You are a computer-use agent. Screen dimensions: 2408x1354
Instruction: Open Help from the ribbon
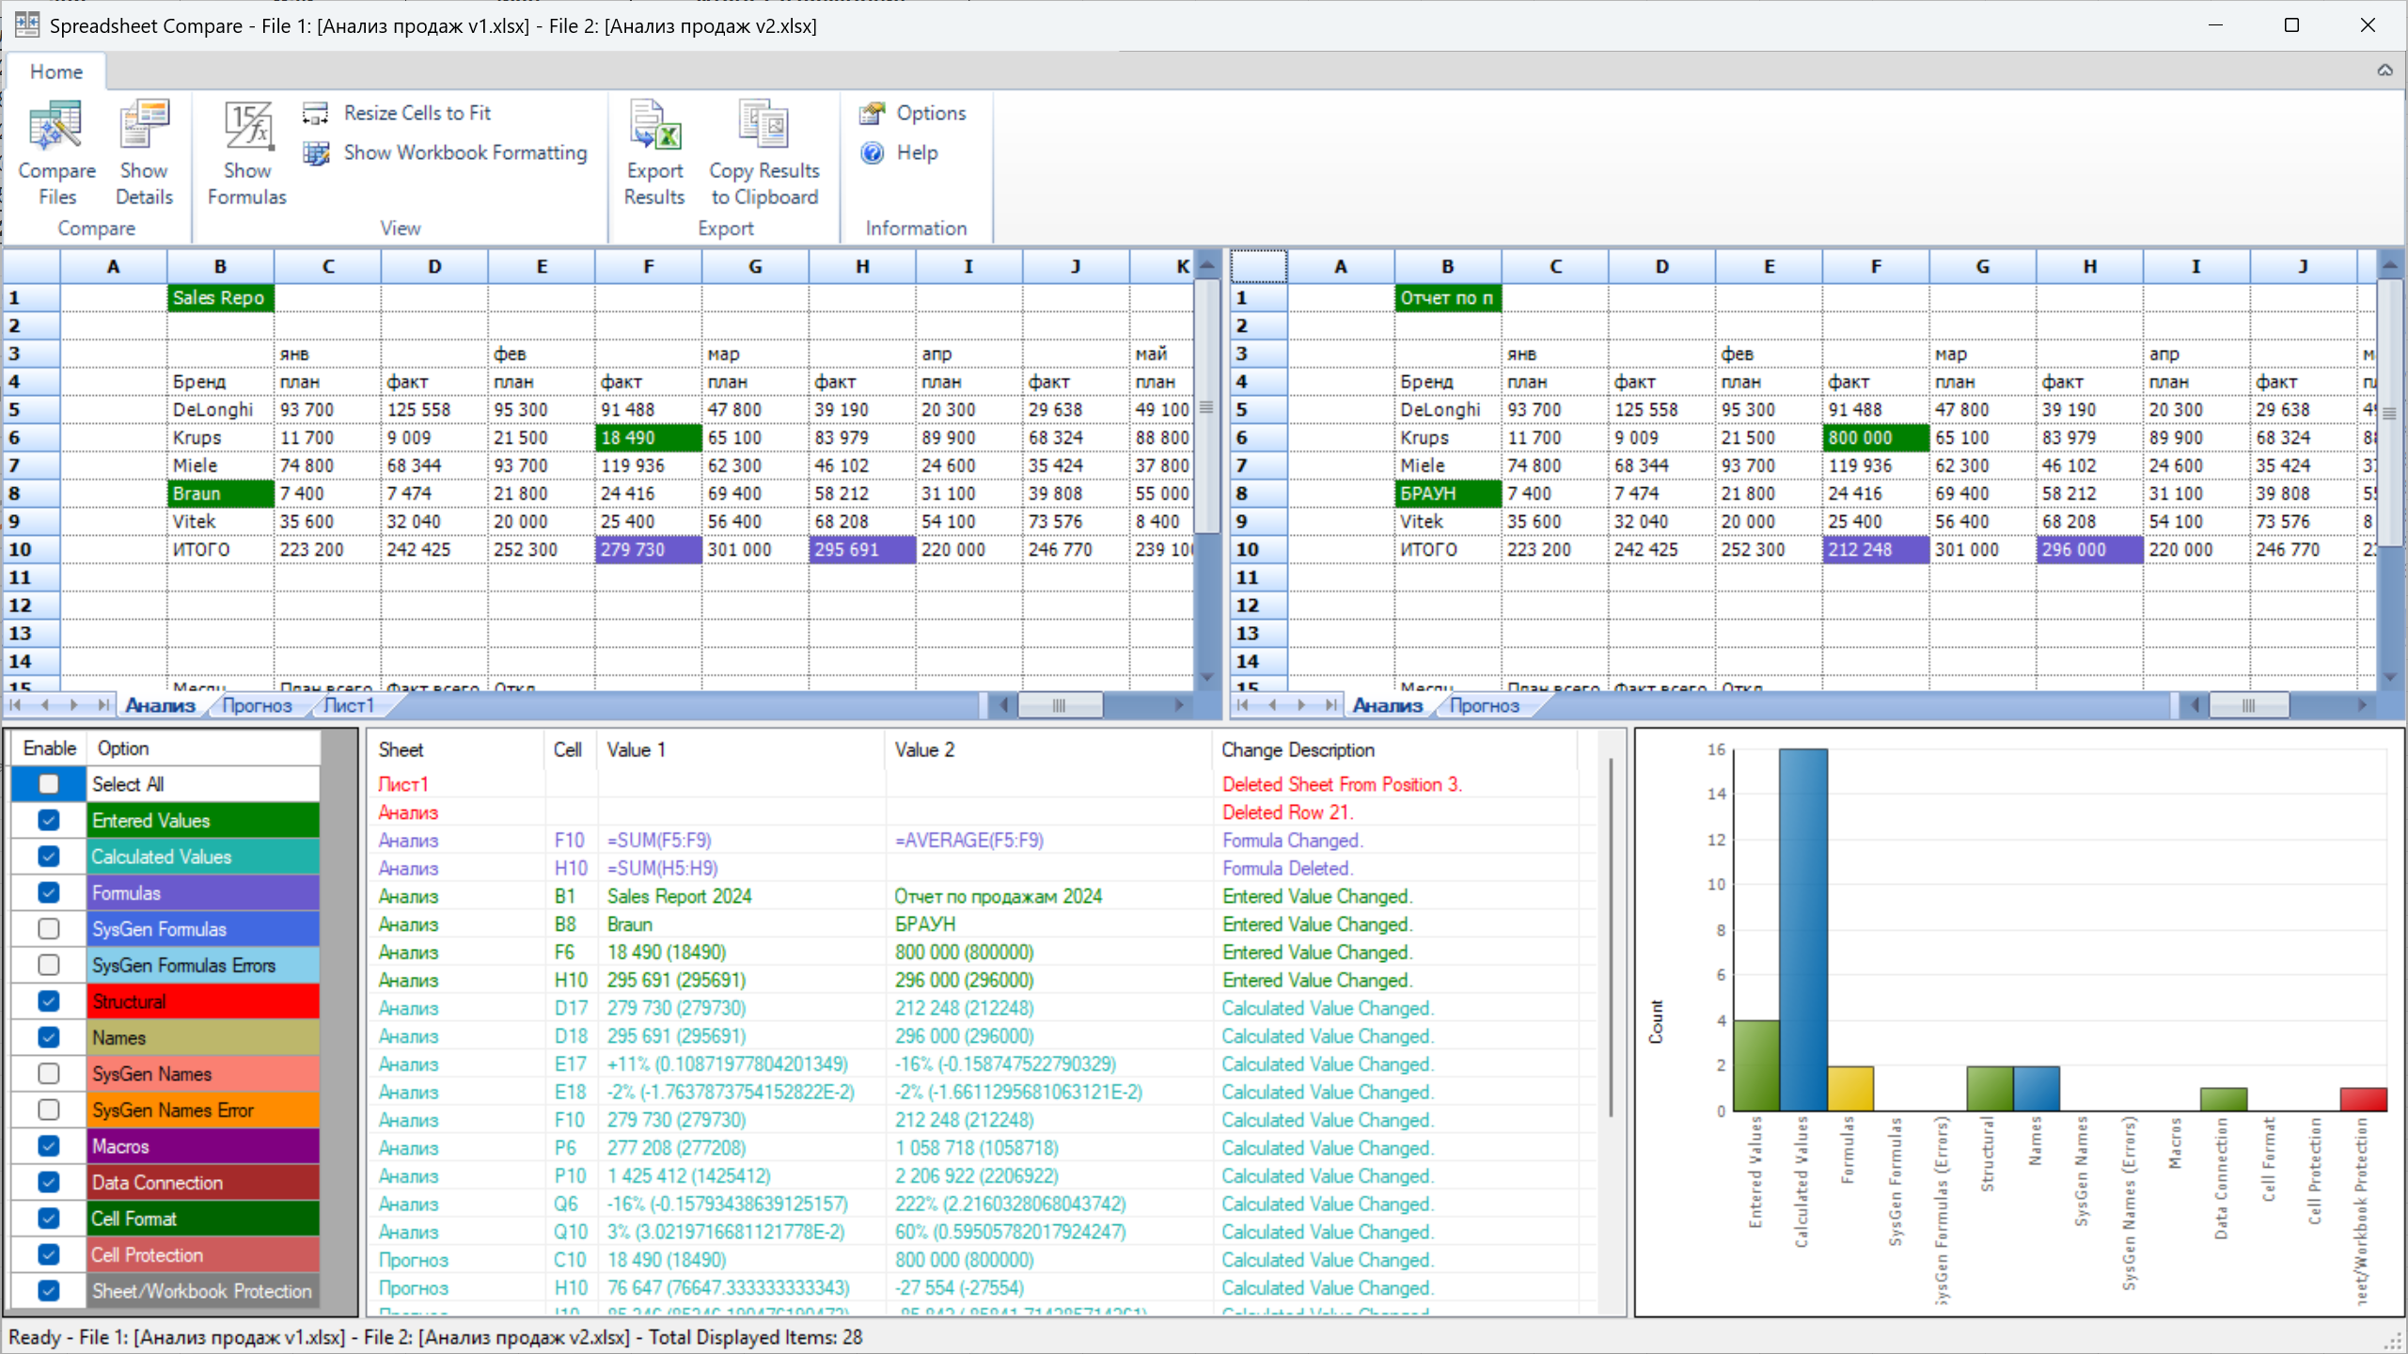(899, 152)
